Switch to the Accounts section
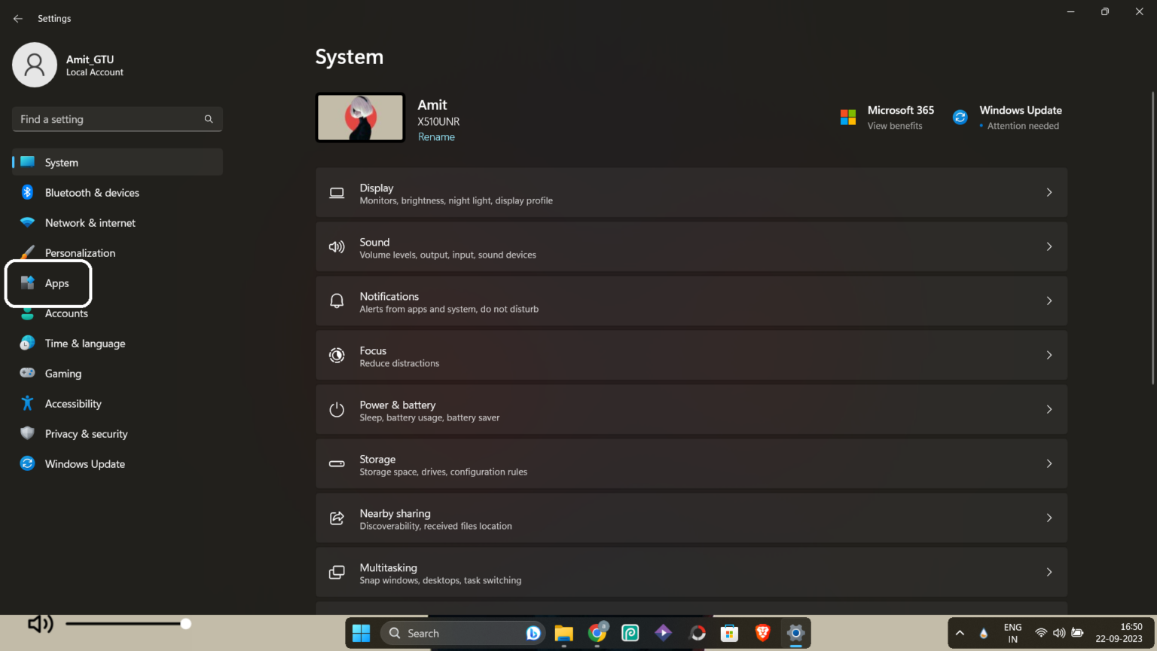1157x651 pixels. pos(66,313)
